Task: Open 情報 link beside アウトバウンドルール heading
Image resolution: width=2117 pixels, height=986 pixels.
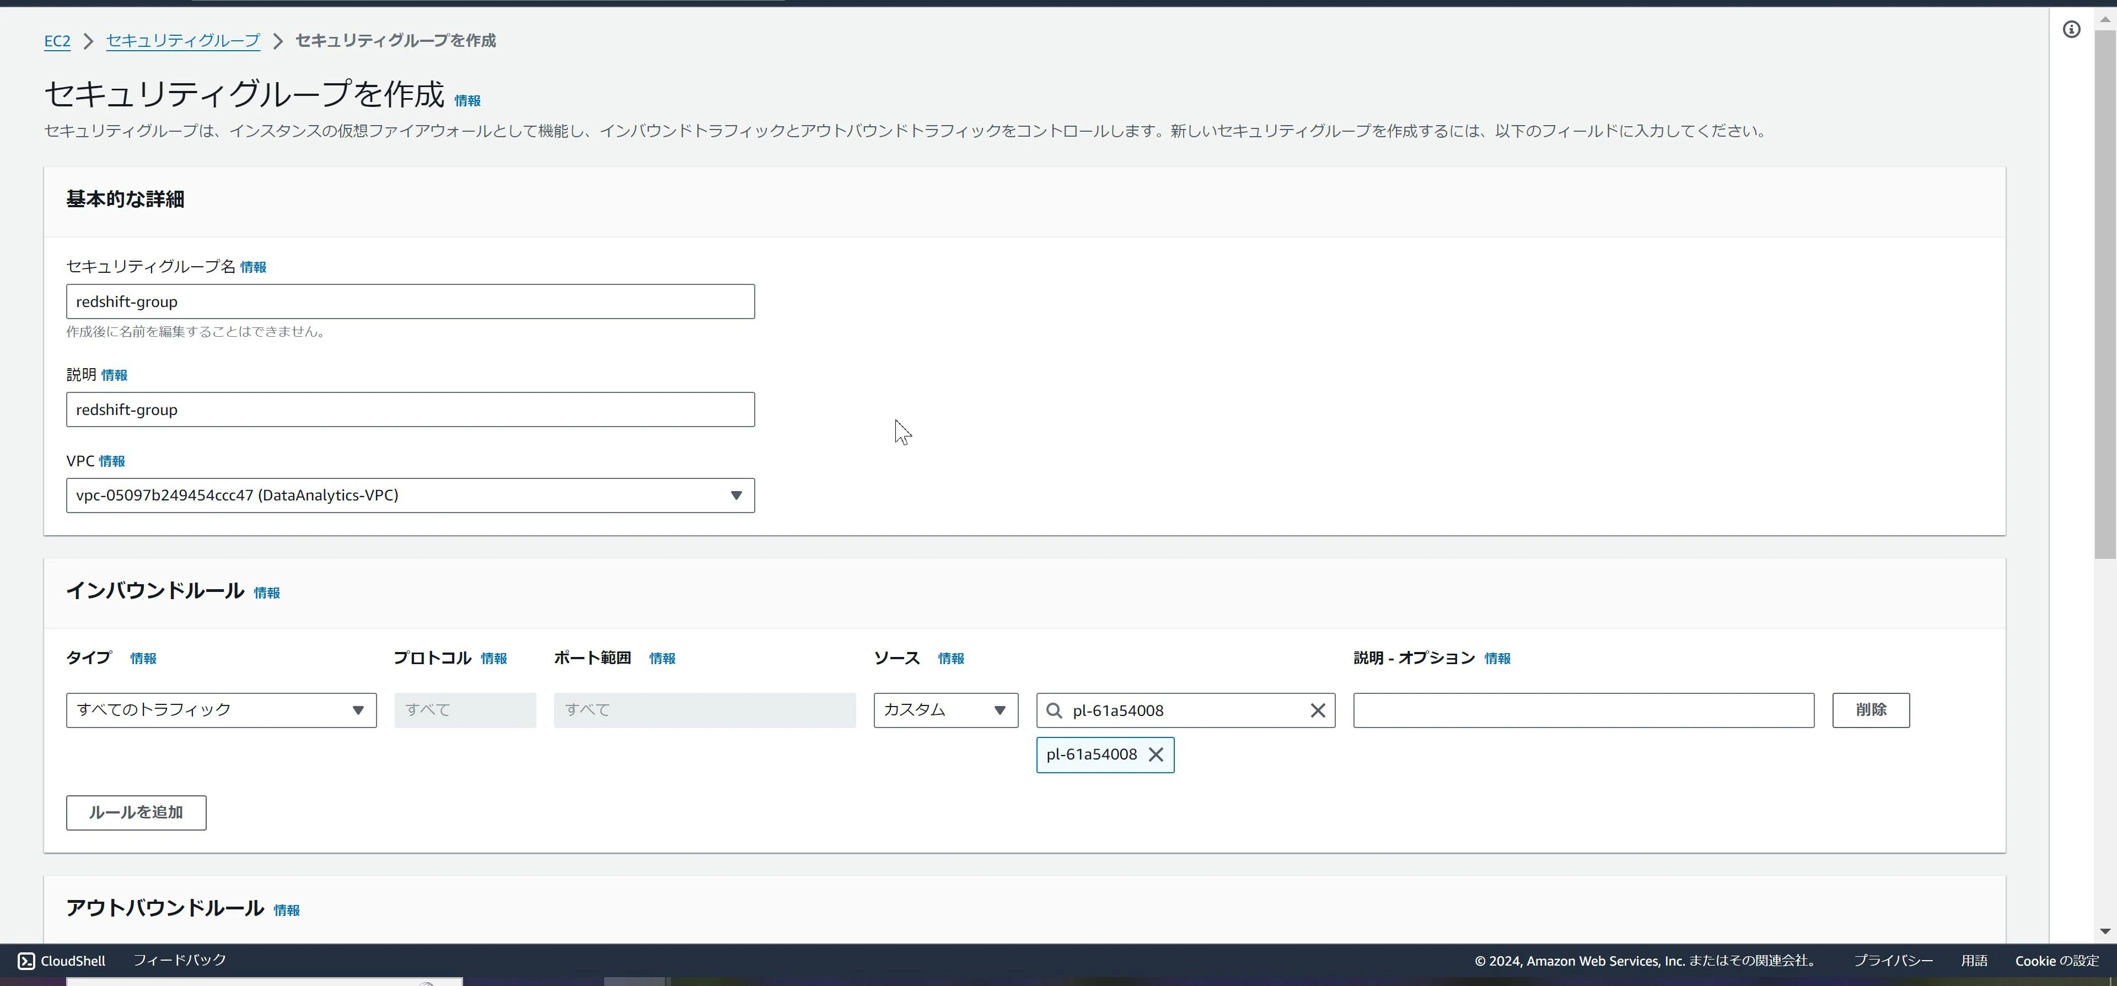Action: tap(286, 909)
